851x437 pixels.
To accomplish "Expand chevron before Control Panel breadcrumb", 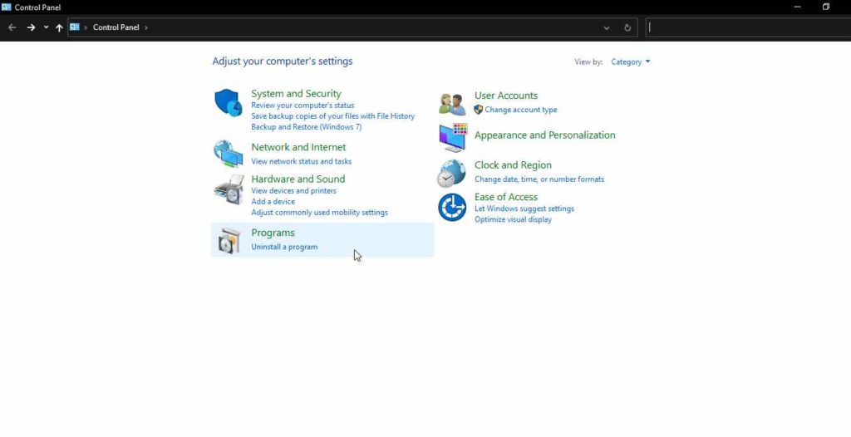I will (86, 27).
